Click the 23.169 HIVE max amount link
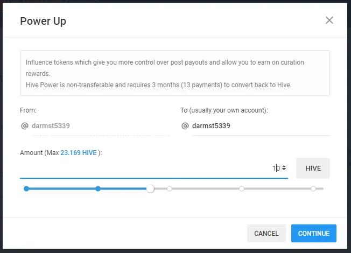The width and height of the screenshot is (351, 253). tap(79, 153)
